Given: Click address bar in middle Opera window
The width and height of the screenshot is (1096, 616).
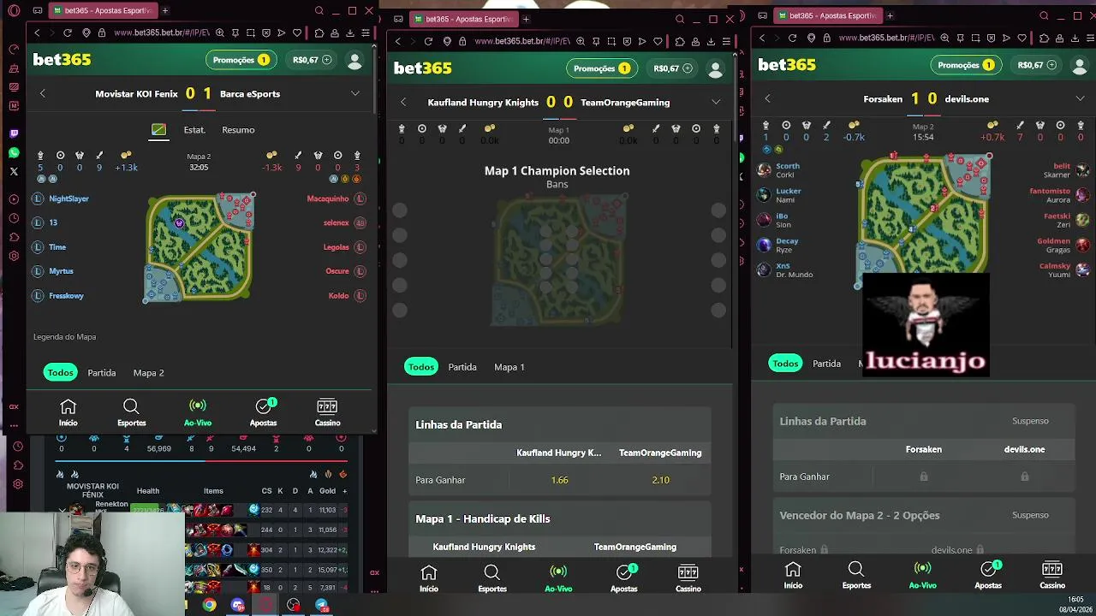Looking at the screenshot, I should [522, 41].
